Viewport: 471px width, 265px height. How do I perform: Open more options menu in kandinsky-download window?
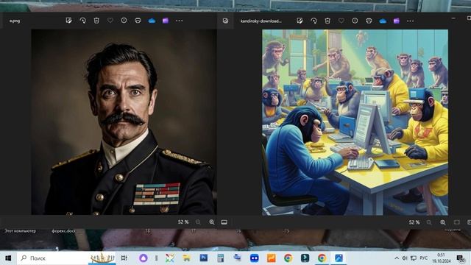click(x=411, y=21)
